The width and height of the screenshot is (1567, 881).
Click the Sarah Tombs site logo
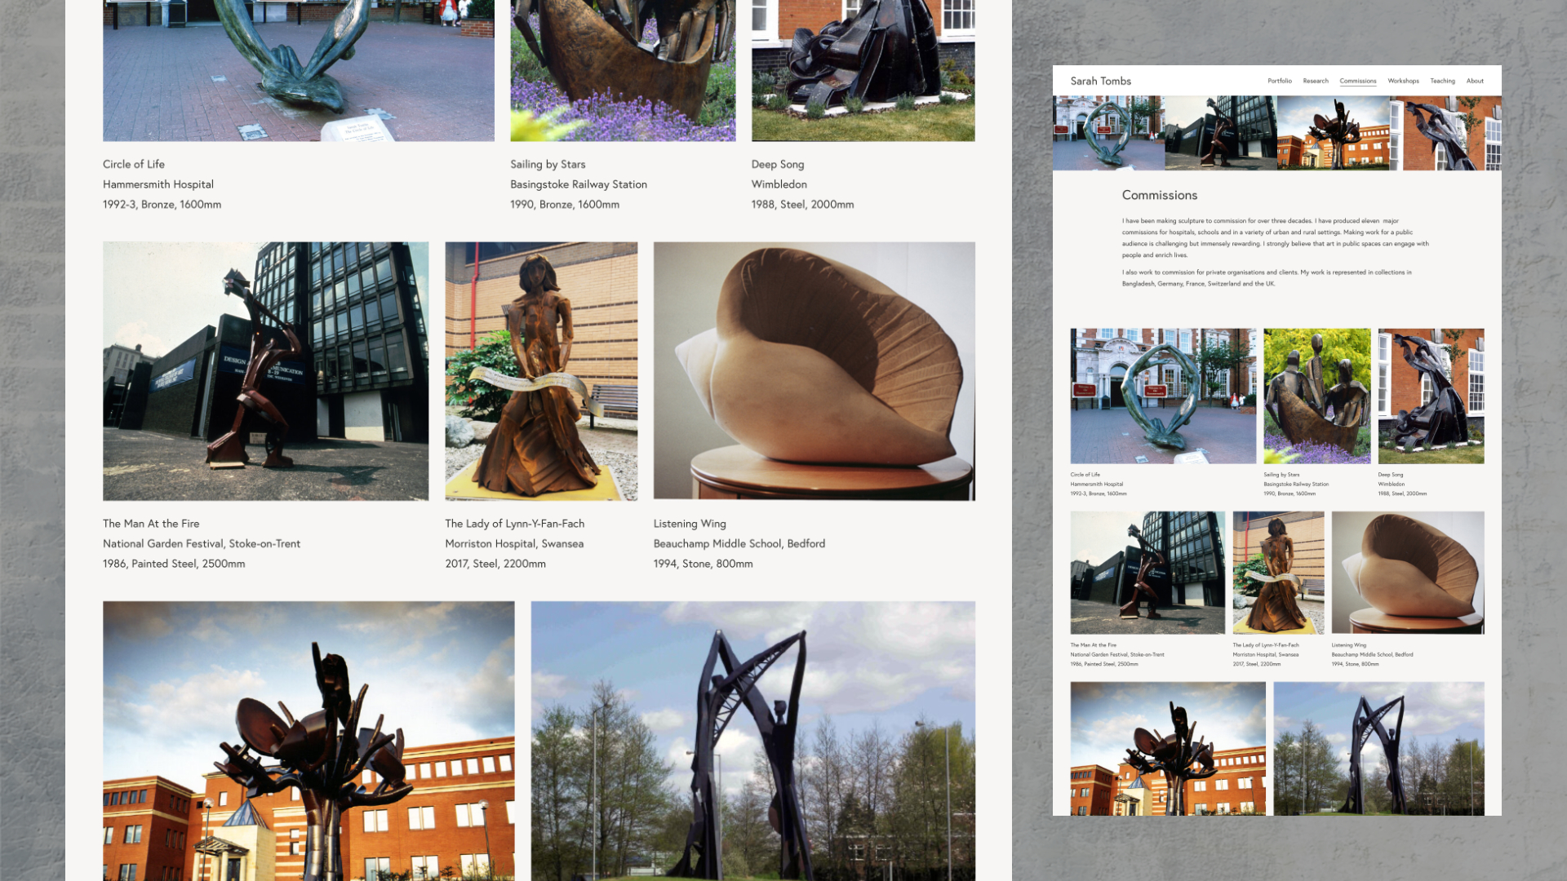(x=1101, y=81)
